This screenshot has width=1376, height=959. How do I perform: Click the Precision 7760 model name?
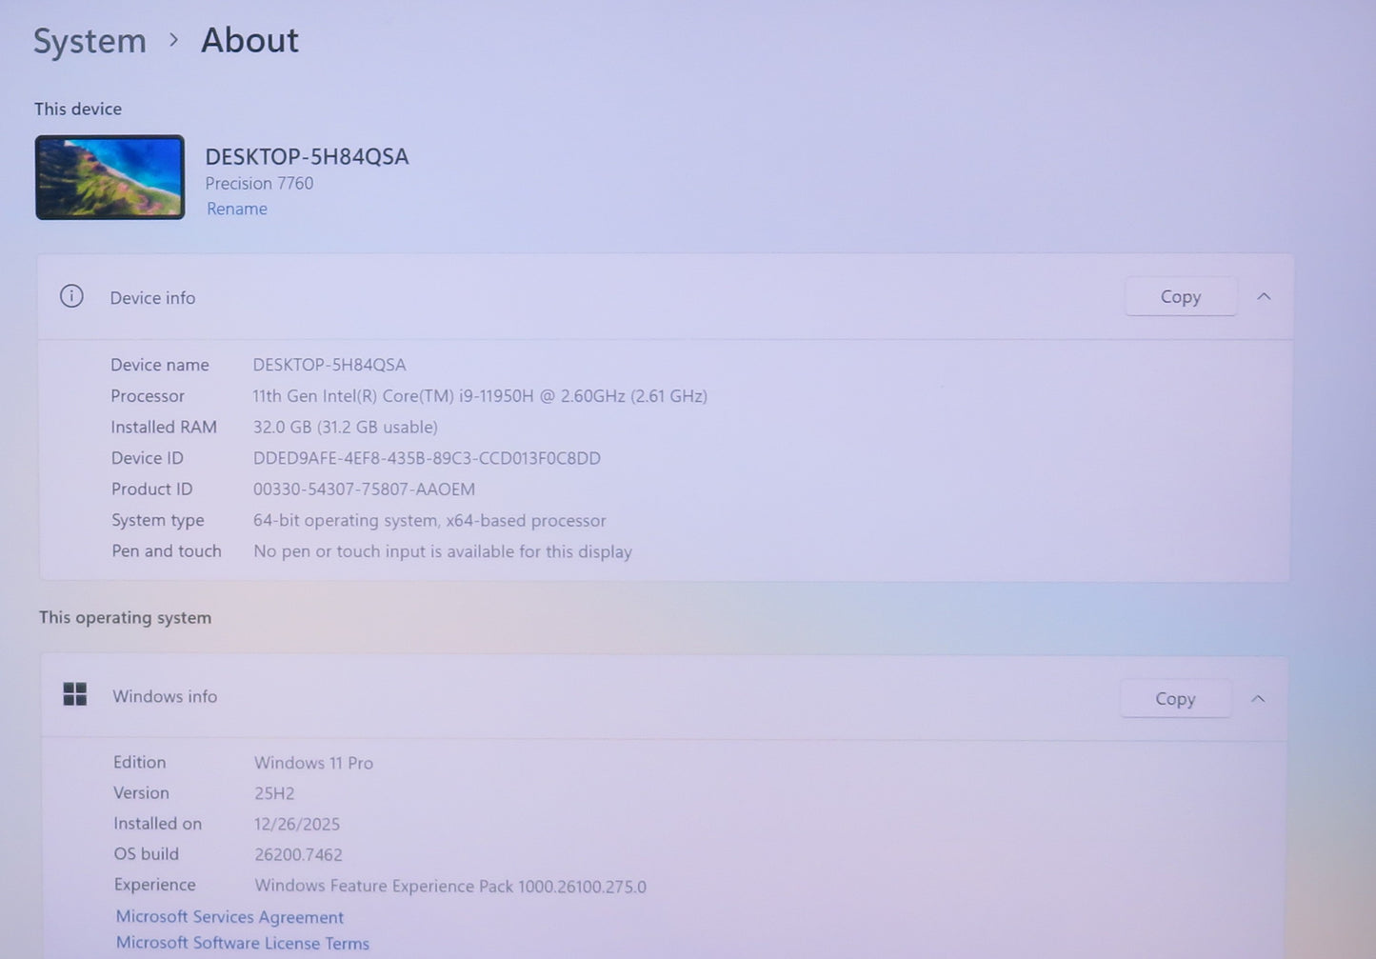[x=259, y=183]
